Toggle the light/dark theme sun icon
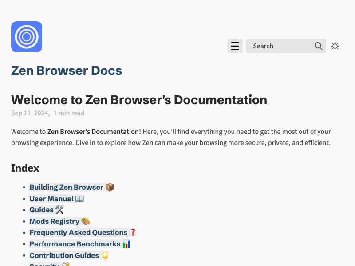The image size is (355, 266). [335, 46]
